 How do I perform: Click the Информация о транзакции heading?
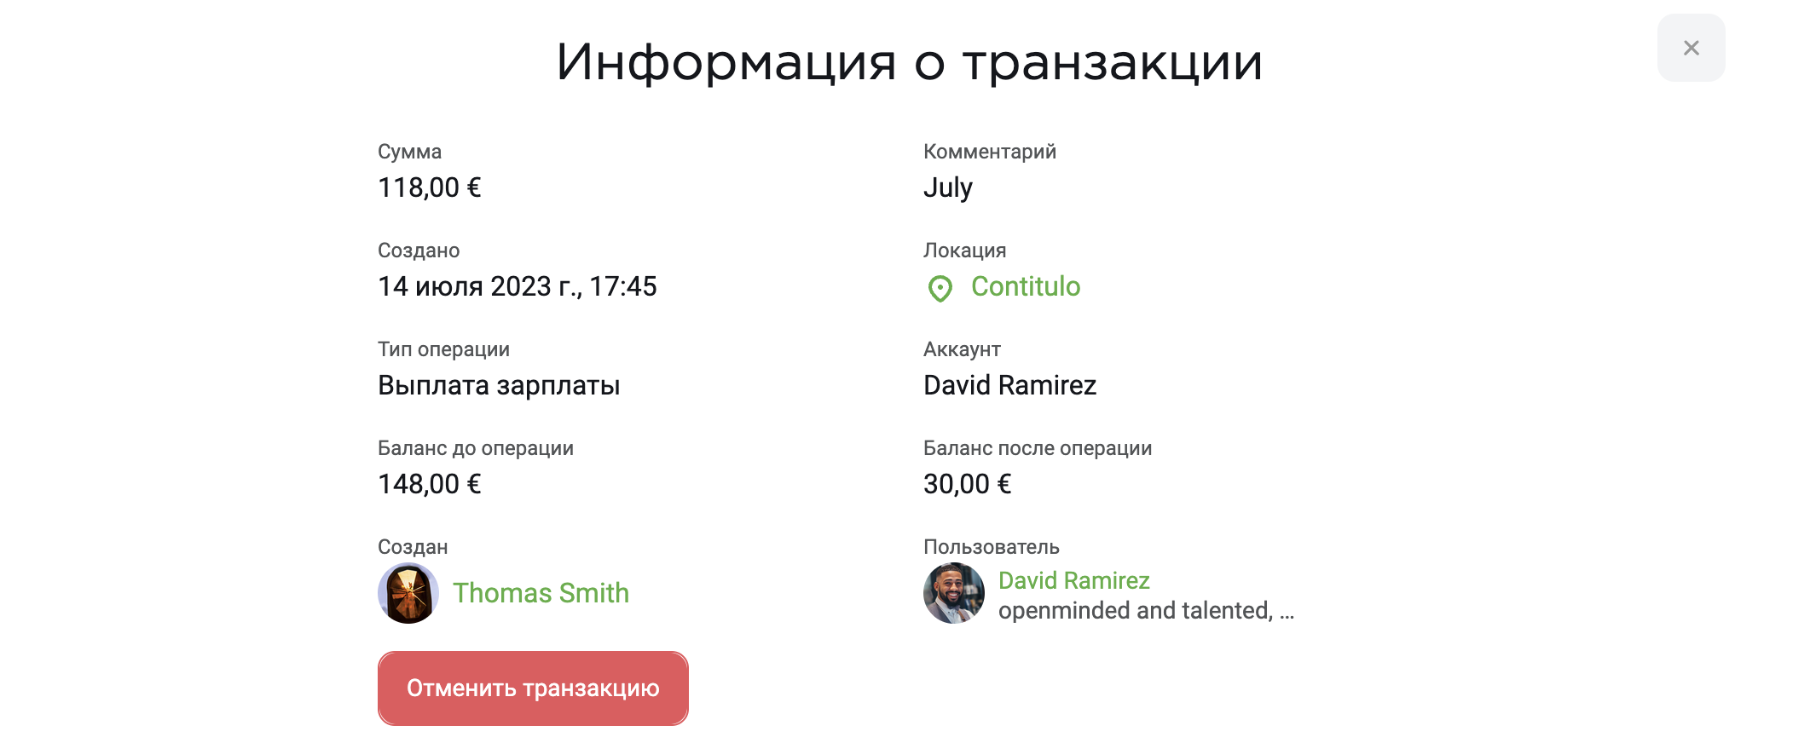coord(909,62)
